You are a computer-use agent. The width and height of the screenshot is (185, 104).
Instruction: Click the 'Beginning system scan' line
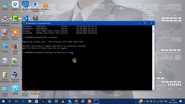point(53,42)
